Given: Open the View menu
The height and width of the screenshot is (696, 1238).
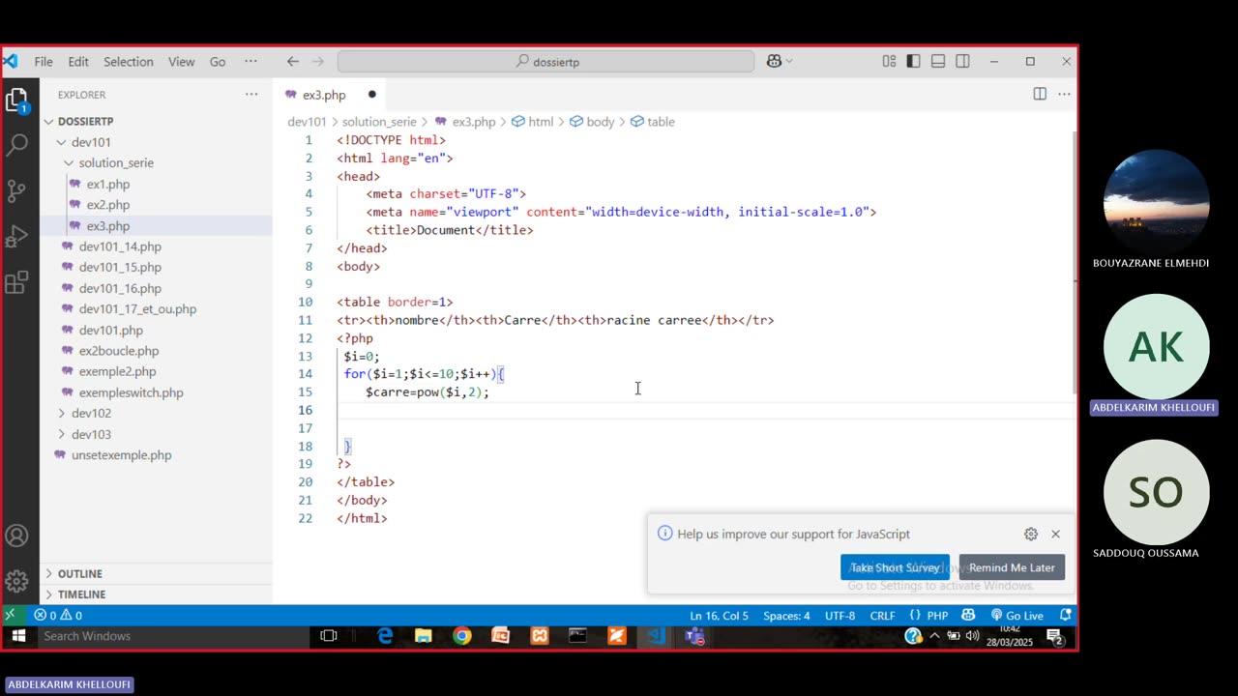Looking at the screenshot, I should pyautogui.click(x=182, y=61).
